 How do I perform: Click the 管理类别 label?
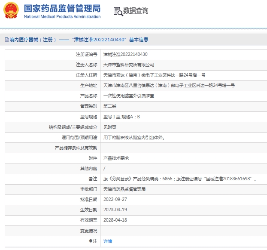pyautogui.click(x=88, y=106)
